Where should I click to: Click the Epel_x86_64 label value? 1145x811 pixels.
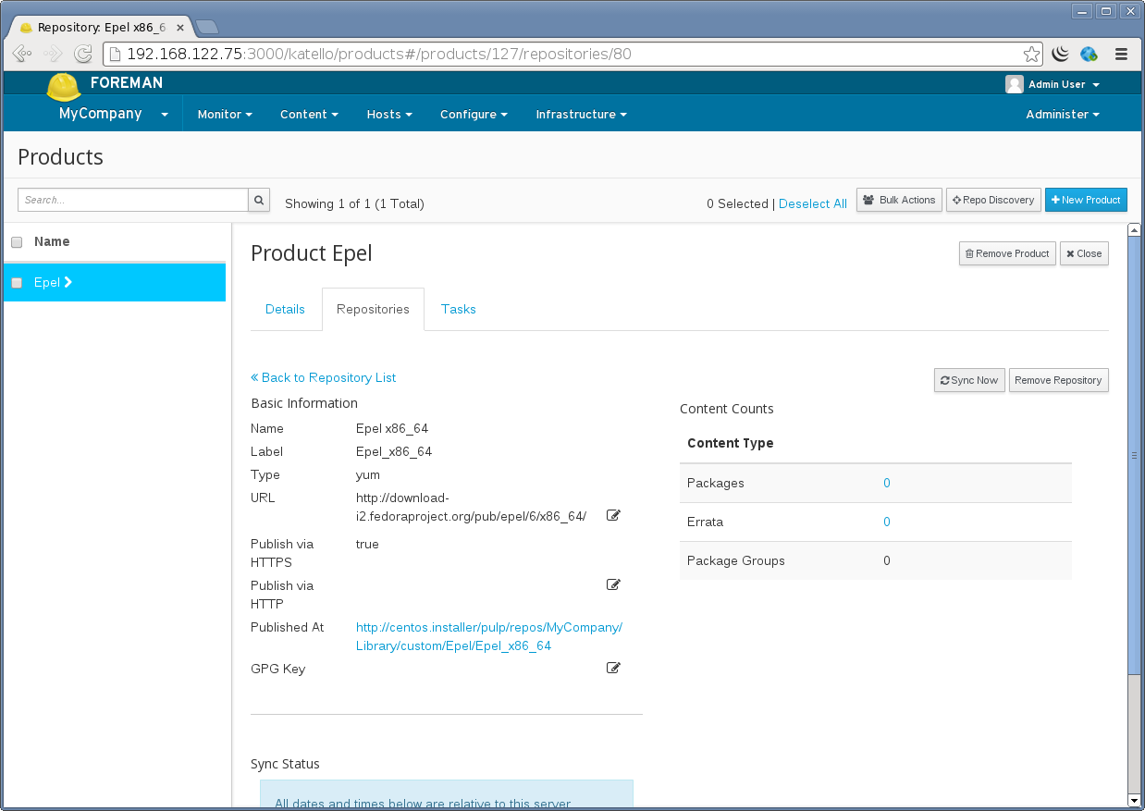click(x=394, y=451)
